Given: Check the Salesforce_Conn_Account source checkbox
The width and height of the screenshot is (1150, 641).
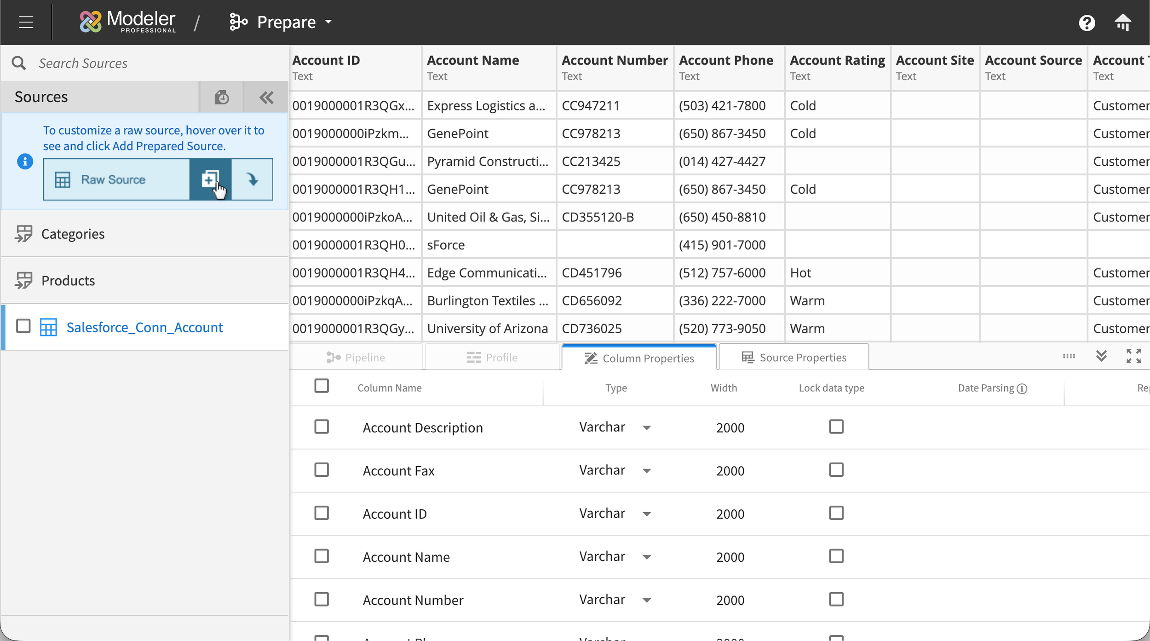Looking at the screenshot, I should click(x=23, y=326).
